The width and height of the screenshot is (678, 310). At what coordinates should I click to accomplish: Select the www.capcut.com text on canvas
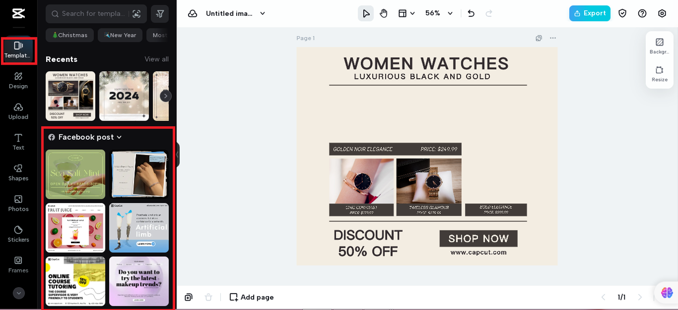478,252
